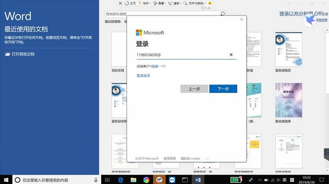
Task: Open the clock showing 10:22
Action: coord(307,180)
